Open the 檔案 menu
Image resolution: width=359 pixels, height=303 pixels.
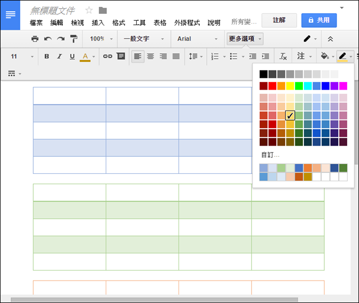[x=36, y=22]
